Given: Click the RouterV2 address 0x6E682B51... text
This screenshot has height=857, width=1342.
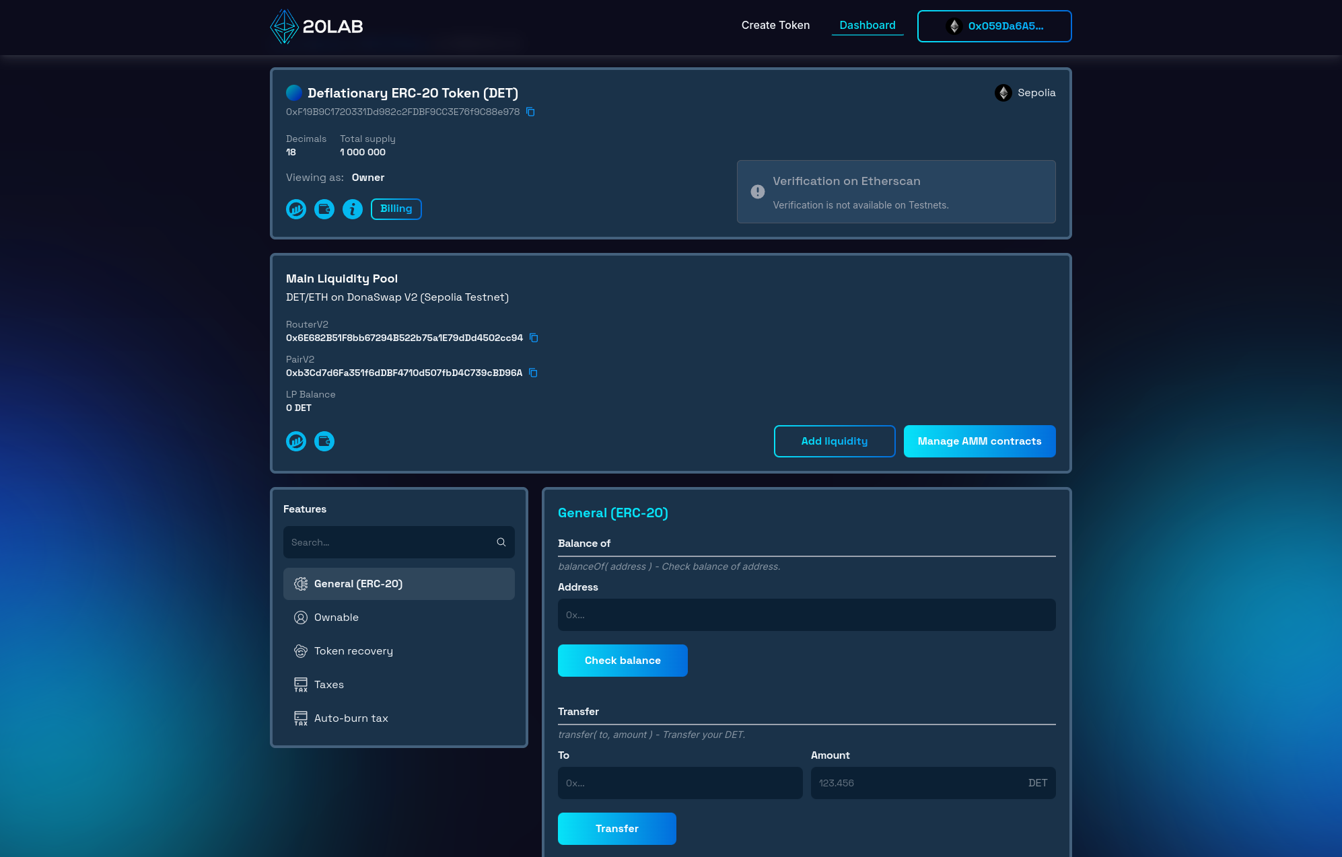Looking at the screenshot, I should pyautogui.click(x=404, y=338).
